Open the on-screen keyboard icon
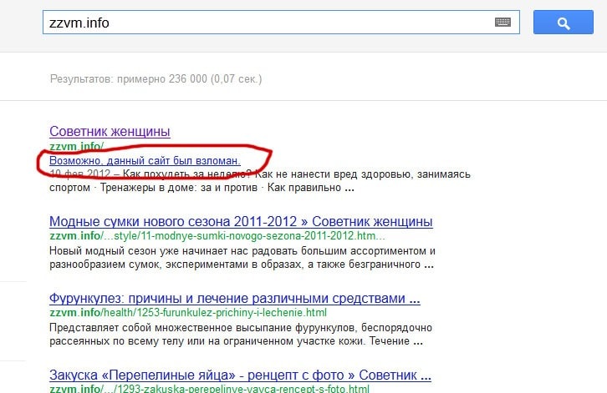This screenshot has height=393, width=607. coord(502,23)
